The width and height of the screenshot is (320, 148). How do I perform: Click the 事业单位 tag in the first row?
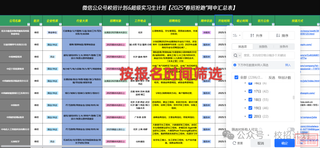click(x=52, y=32)
